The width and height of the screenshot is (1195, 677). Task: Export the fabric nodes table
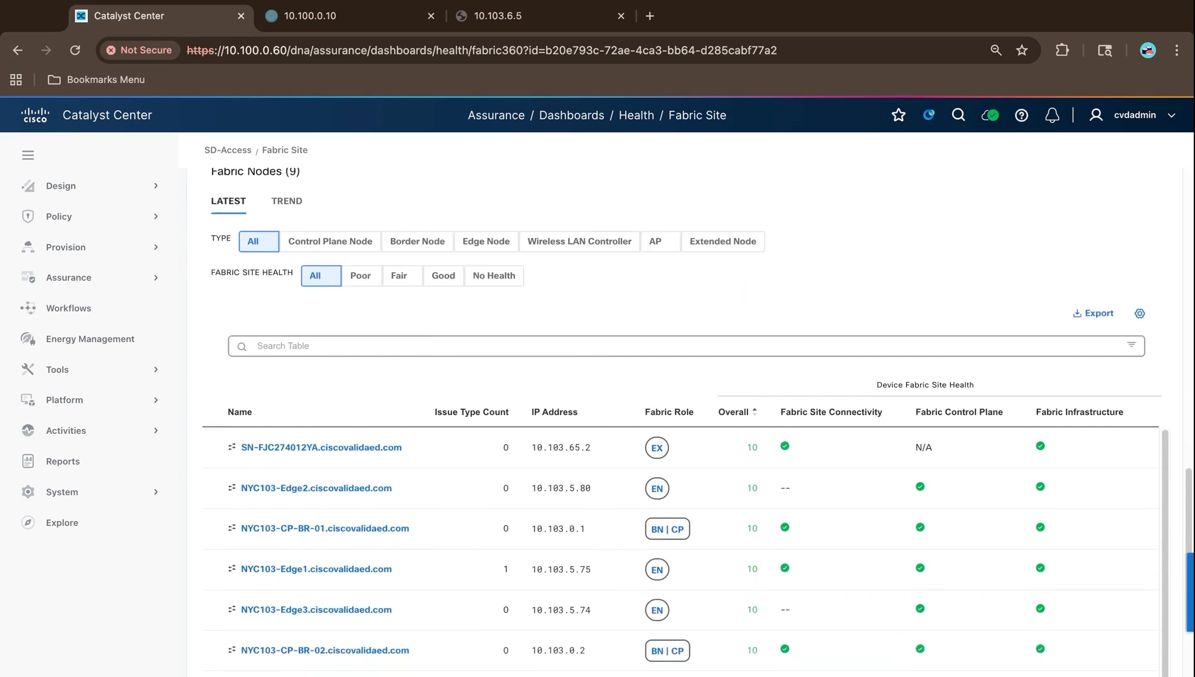pos(1093,313)
